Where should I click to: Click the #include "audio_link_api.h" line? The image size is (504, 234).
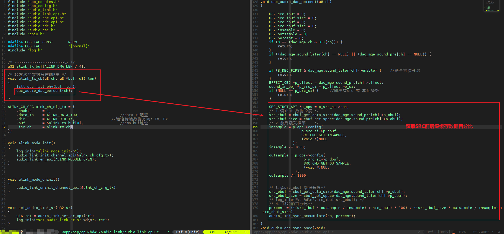point(37,14)
